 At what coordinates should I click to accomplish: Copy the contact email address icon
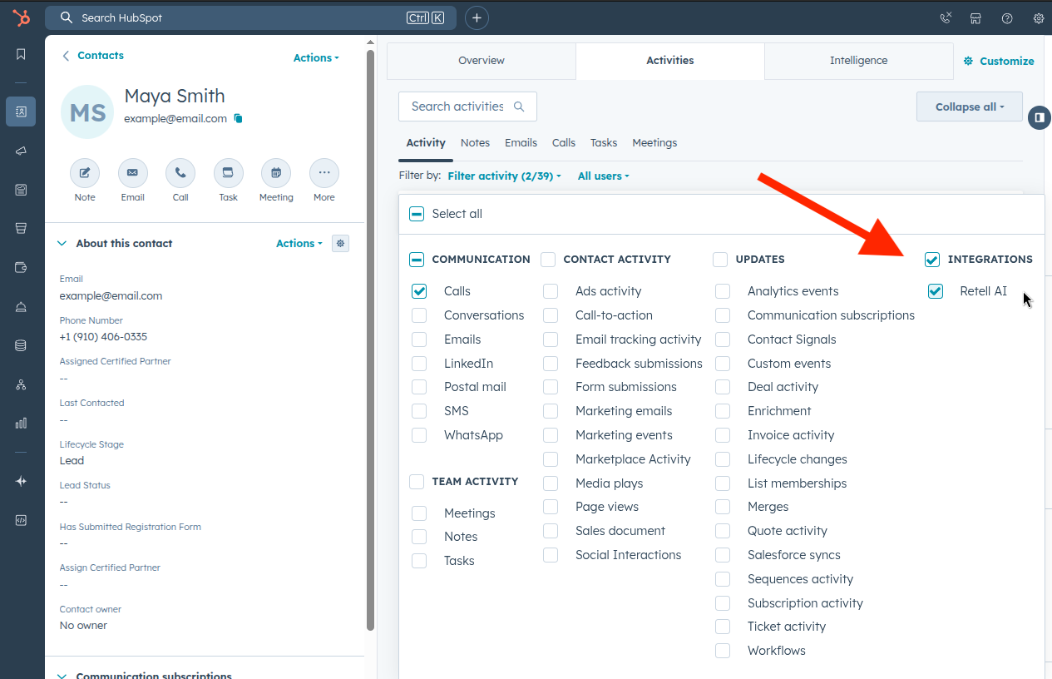238,119
